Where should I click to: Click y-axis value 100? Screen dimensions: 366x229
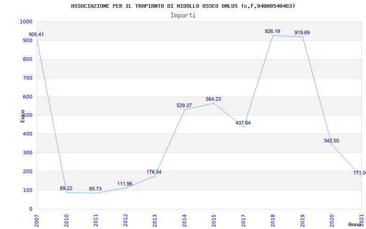coord(28,190)
